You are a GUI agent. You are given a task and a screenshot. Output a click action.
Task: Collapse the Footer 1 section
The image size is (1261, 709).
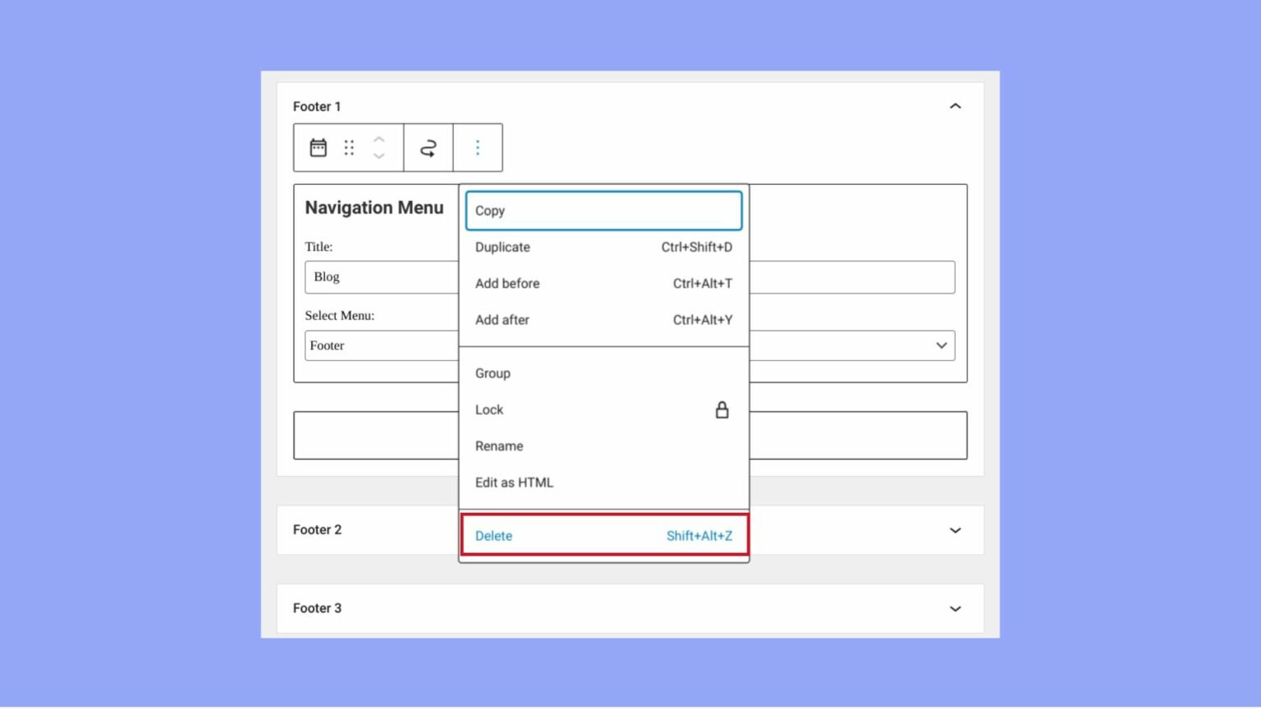click(x=954, y=106)
